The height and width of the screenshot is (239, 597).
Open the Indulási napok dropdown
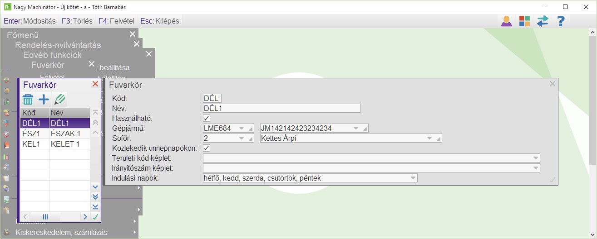click(x=413, y=178)
